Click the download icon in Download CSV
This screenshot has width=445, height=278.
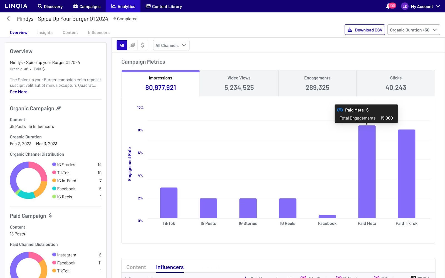tap(350, 30)
